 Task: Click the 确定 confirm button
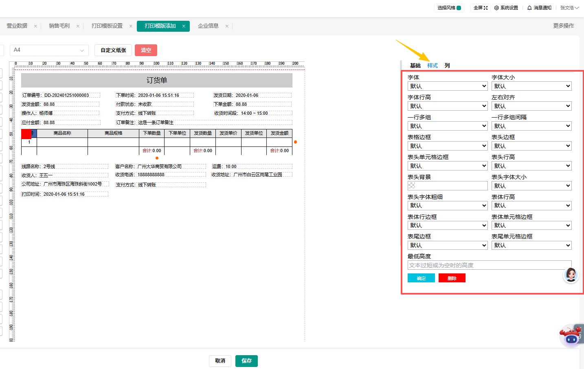coord(421,278)
